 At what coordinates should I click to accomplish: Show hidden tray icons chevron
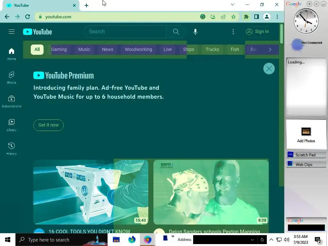coord(271,240)
